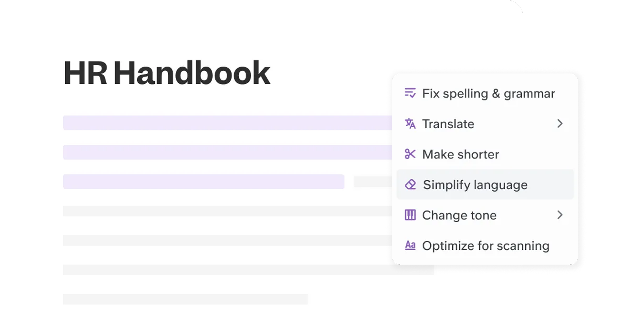Click the scissors icon
Screen dimensions: 618x315
[x=410, y=154]
